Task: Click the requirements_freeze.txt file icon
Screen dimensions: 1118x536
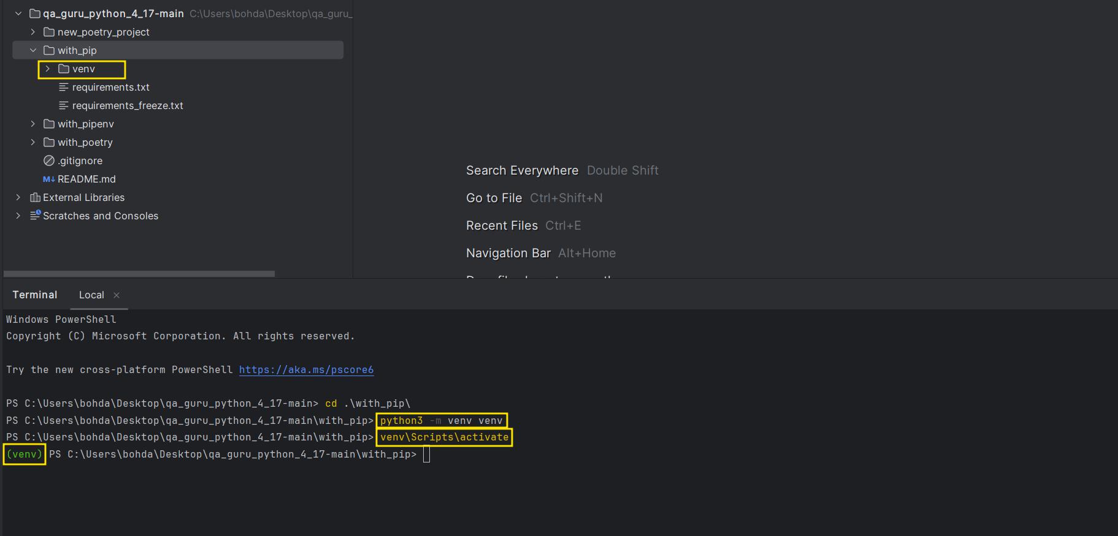Action: [x=64, y=105]
